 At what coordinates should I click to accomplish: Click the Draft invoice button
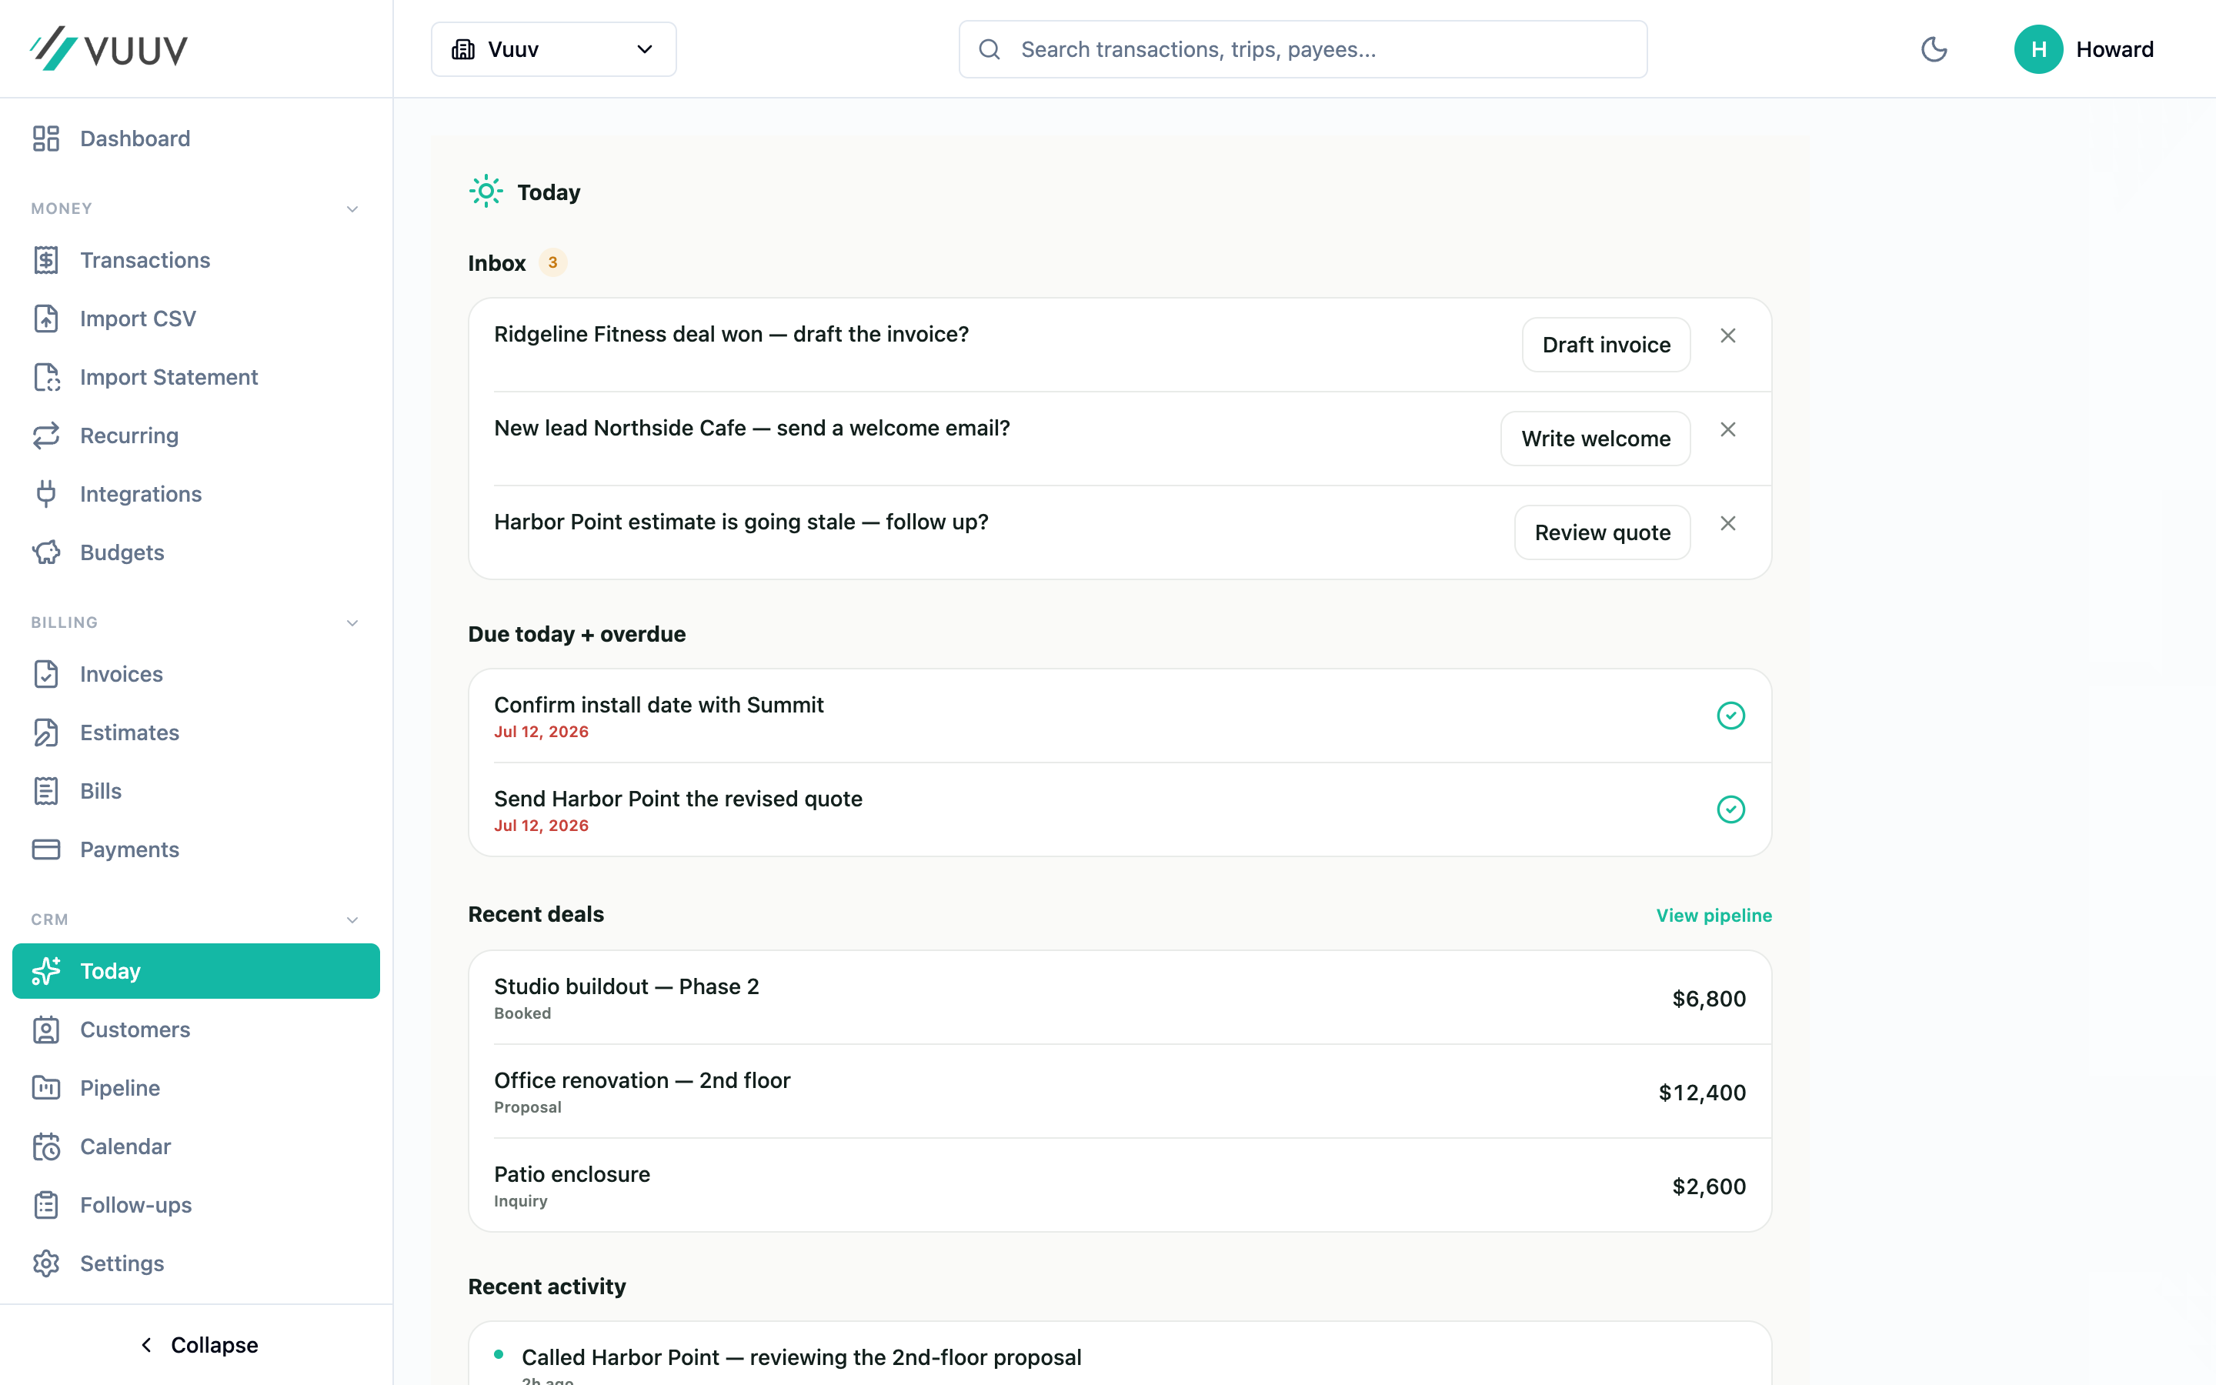tap(1606, 345)
